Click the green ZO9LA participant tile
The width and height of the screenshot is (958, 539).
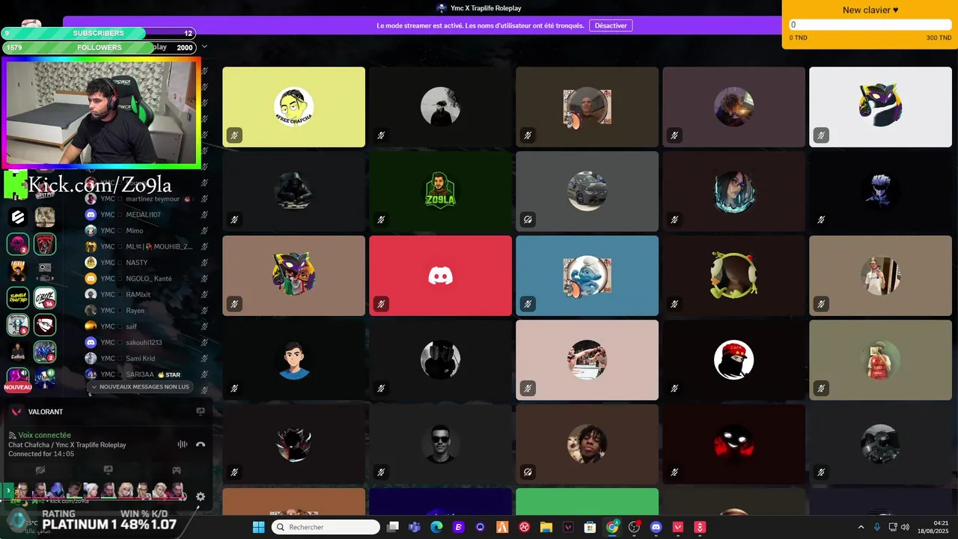pos(440,191)
